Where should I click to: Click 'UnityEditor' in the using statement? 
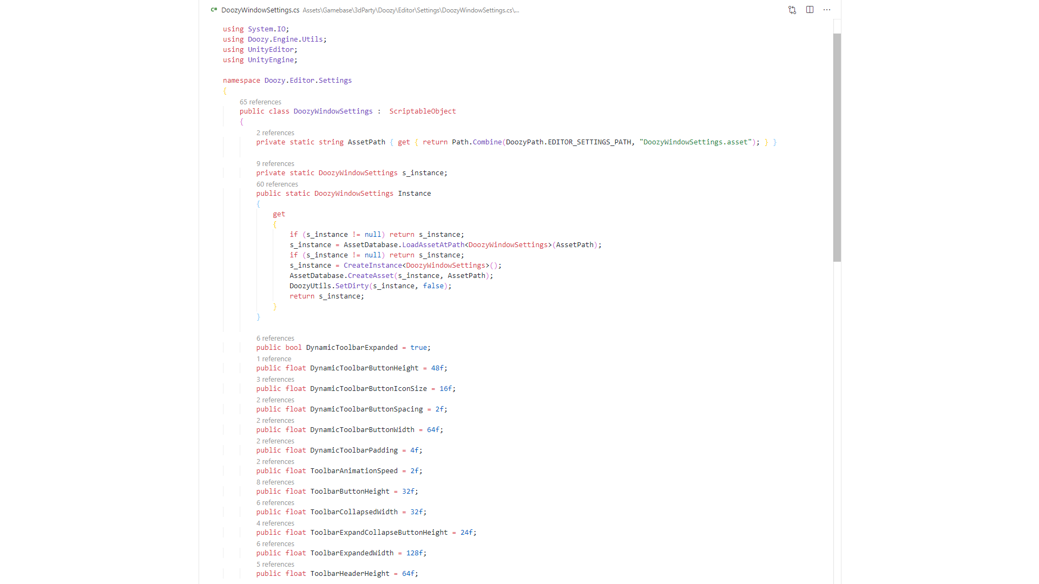coord(271,50)
